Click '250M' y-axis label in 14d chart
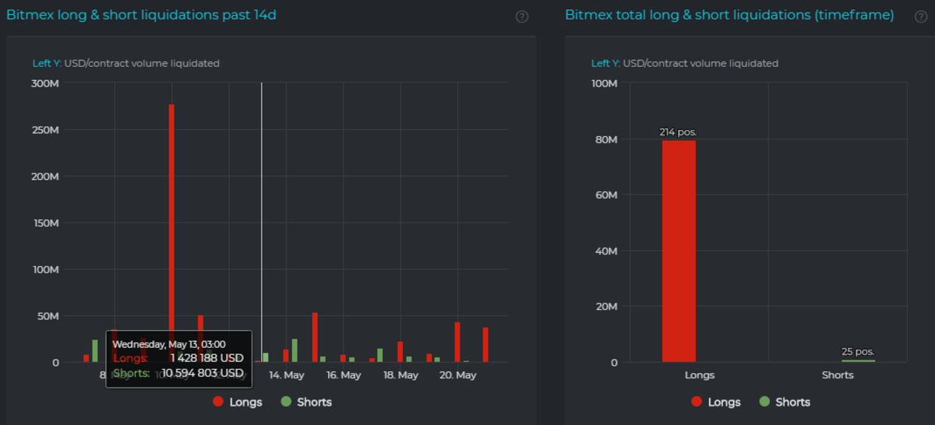This screenshot has width=935, height=425. (45, 130)
